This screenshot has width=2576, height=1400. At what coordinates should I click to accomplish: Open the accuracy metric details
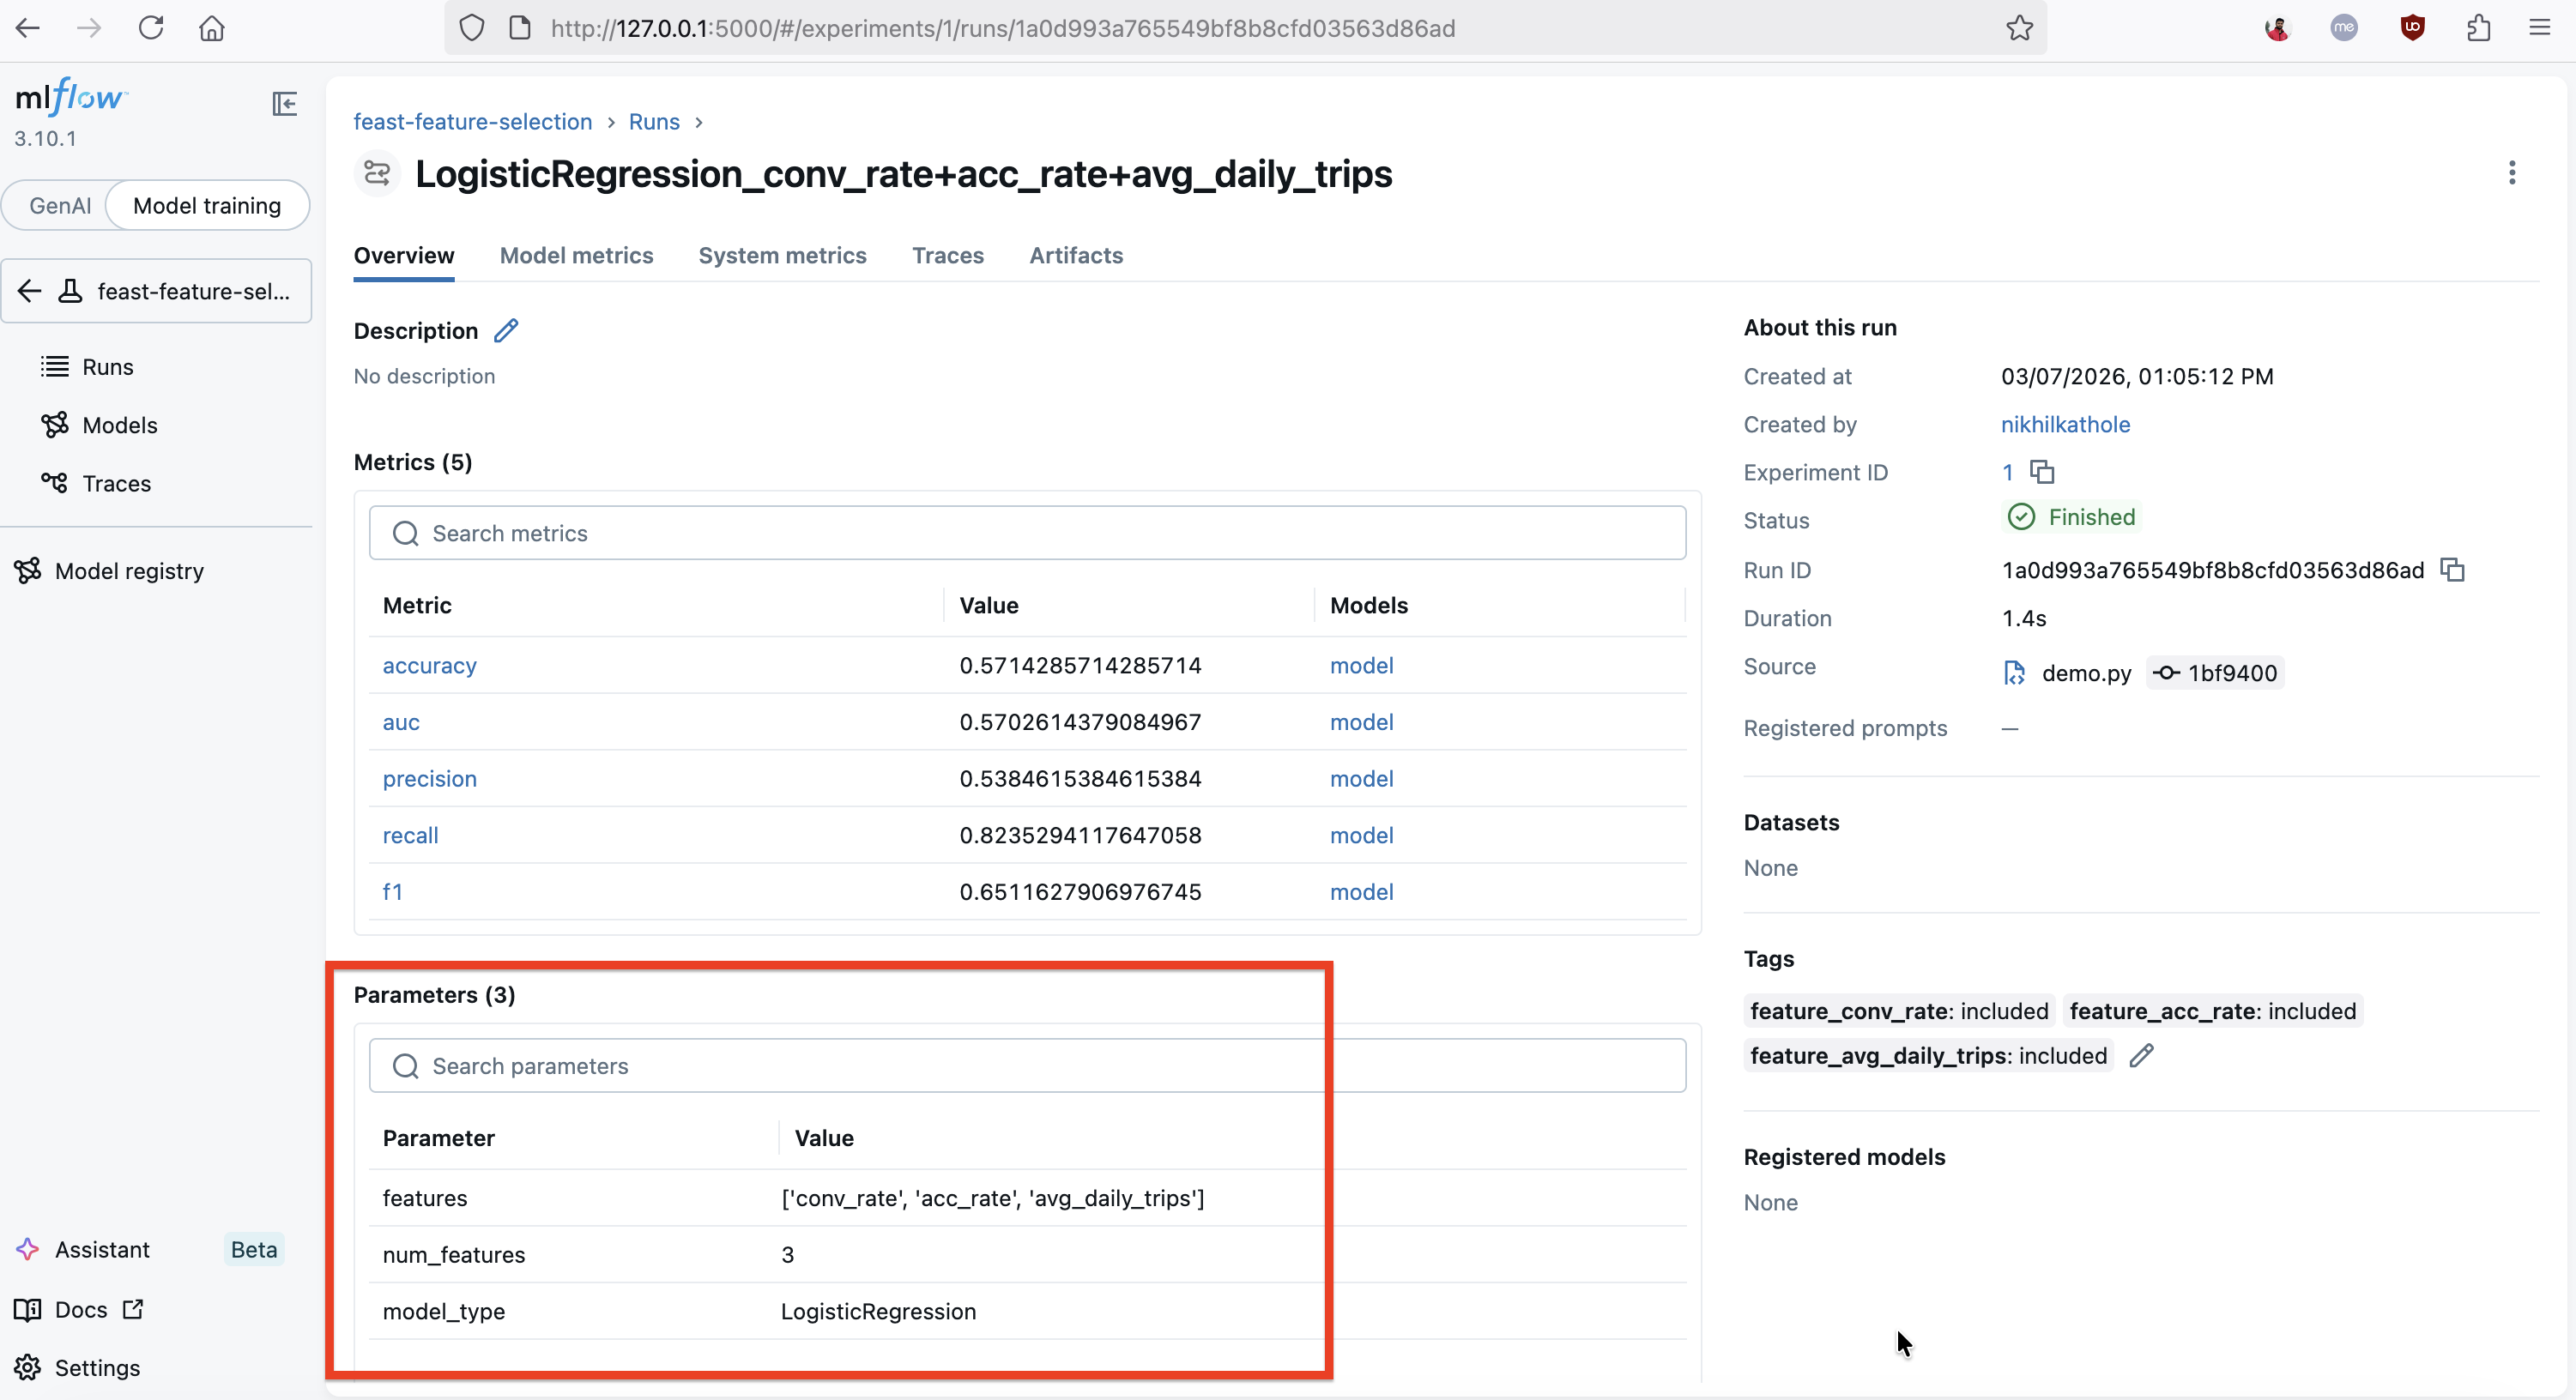429,665
